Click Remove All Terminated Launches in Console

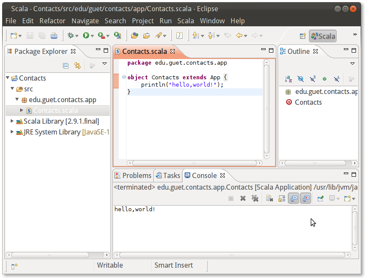click(255, 198)
